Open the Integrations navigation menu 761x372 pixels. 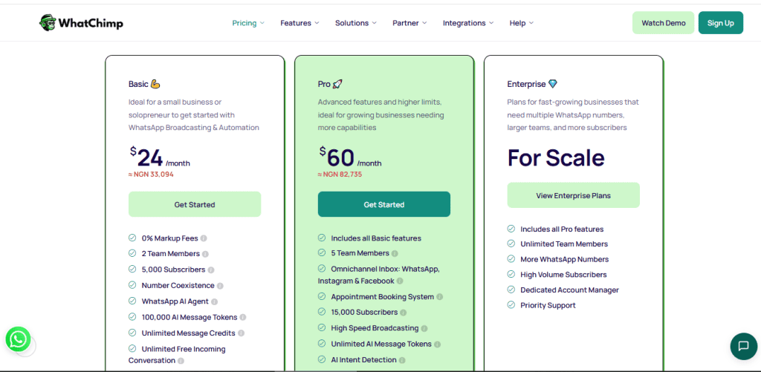tap(468, 23)
